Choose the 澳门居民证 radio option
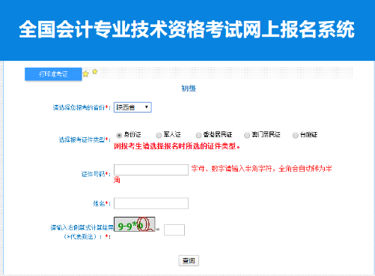The width and height of the screenshot is (375, 276). (247, 135)
